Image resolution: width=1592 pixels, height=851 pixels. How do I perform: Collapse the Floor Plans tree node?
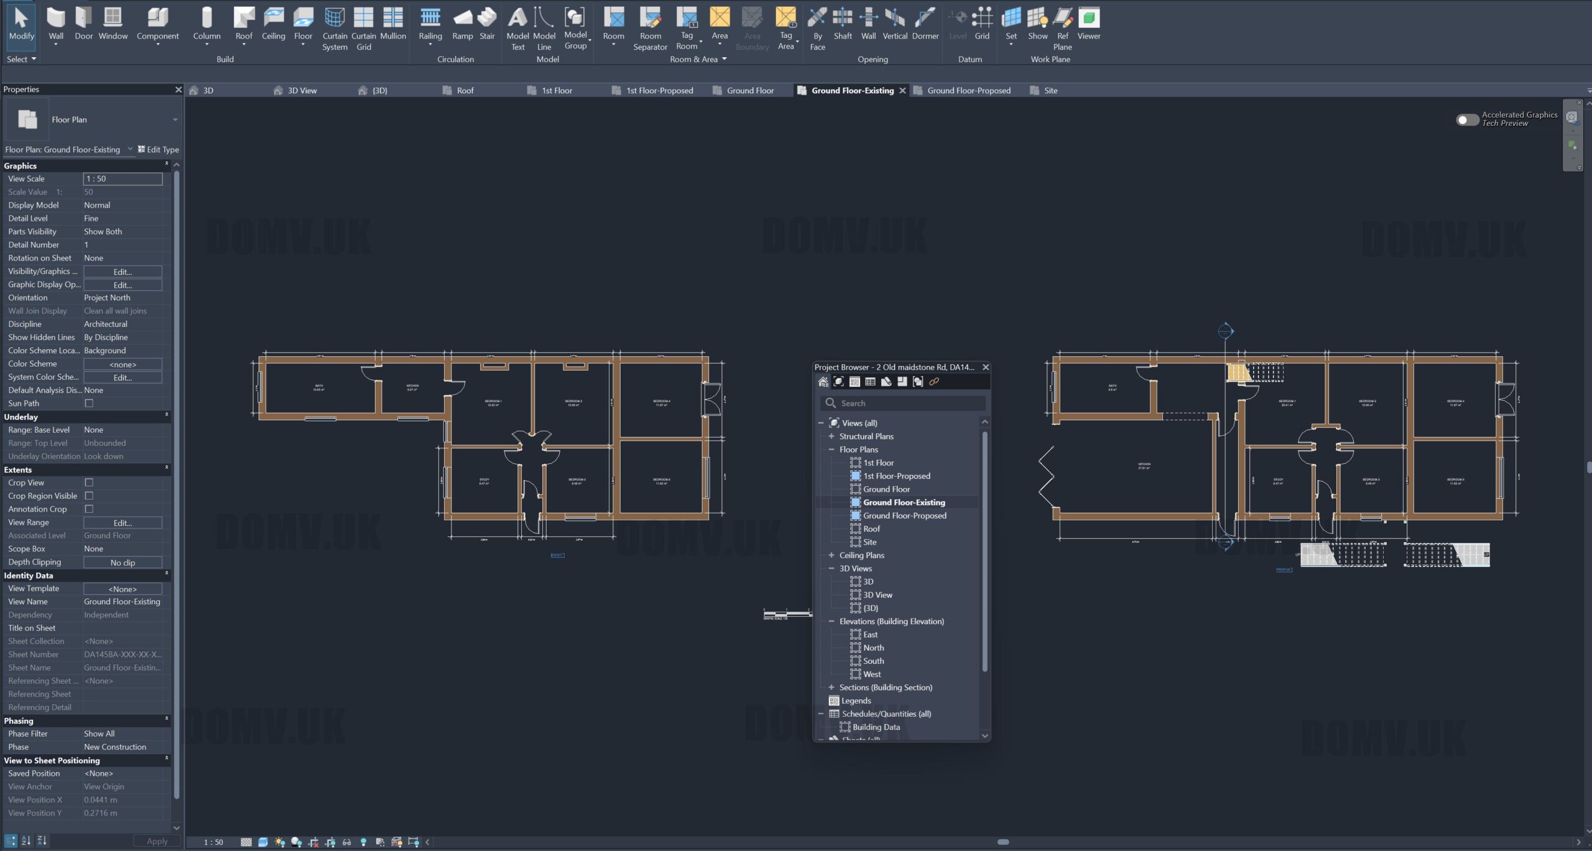[831, 449]
